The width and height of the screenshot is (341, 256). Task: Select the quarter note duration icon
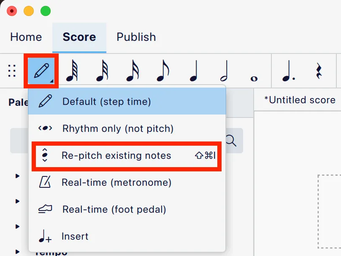click(193, 71)
